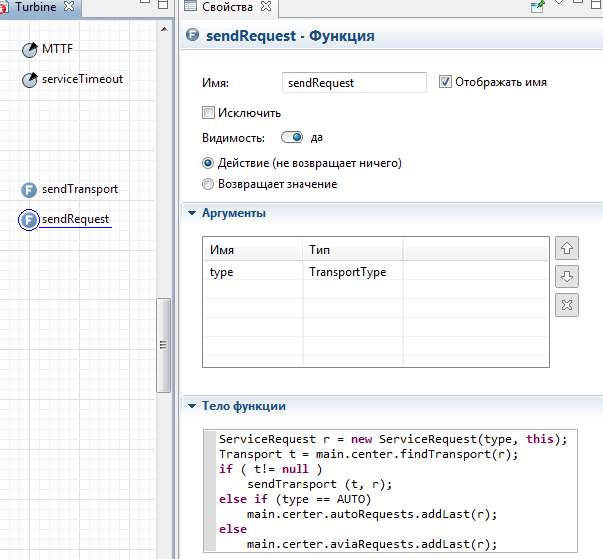Toggle the Видимость switch
The height and width of the screenshot is (559, 603).
[x=293, y=138]
